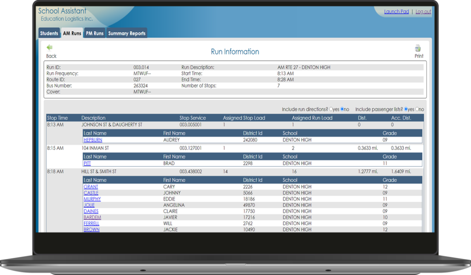View student BARDEM's details

point(92,217)
